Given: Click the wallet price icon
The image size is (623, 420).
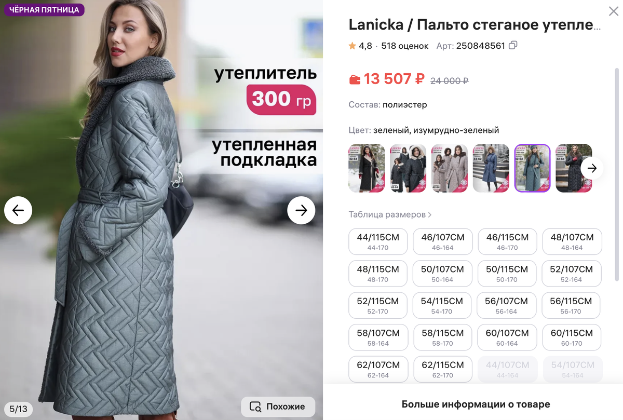Looking at the screenshot, I should [355, 79].
